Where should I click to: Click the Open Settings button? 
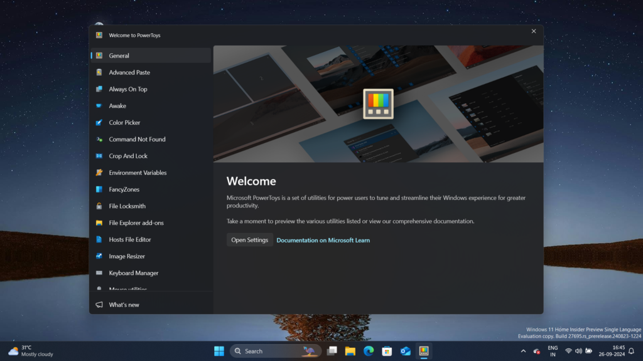pyautogui.click(x=249, y=240)
